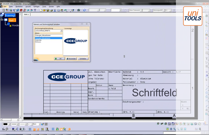Click the hatching pattern icon
This screenshot has width=209, height=135.
46,124
